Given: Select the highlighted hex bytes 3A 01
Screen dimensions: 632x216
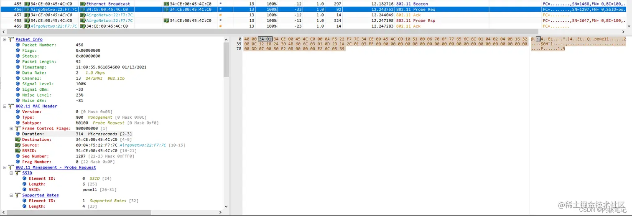Looking at the screenshot, I should point(265,39).
